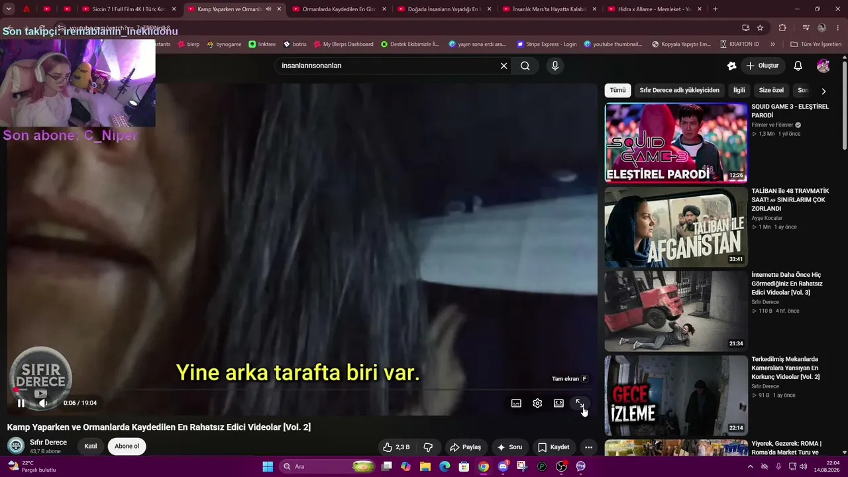Switch to theater mode view
This screenshot has height=477, width=848.
tap(558, 403)
